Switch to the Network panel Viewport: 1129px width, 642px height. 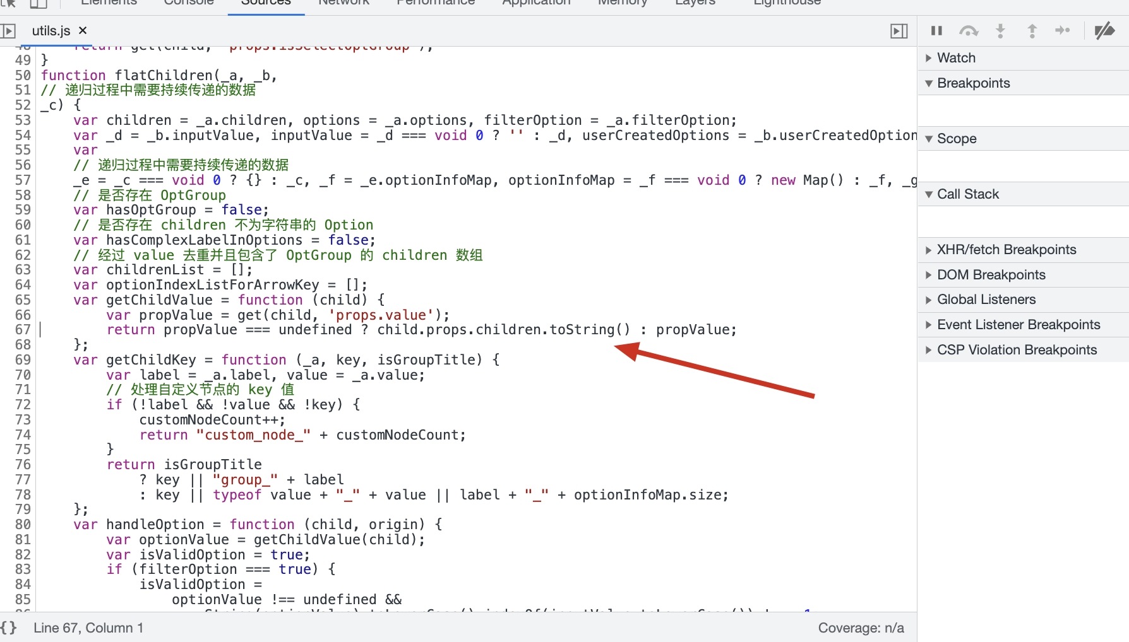pyautogui.click(x=343, y=3)
